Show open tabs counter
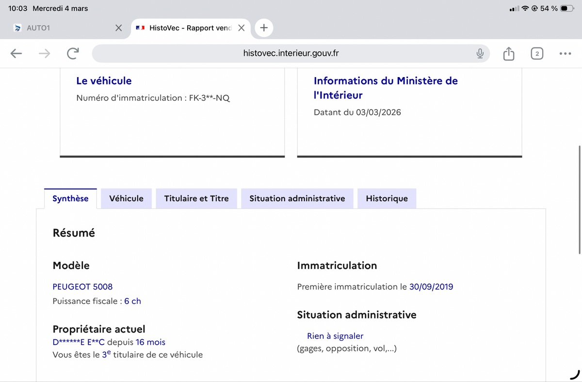Screen dimensions: 582x382 (x=536, y=53)
